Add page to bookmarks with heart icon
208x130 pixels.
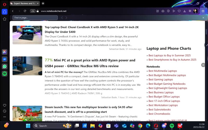(x=179, y=11)
